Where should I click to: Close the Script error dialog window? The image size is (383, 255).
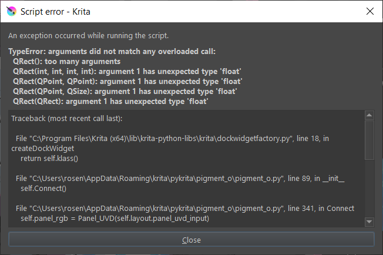[369, 11]
